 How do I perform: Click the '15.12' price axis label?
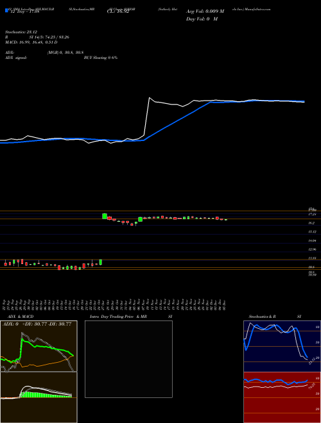[312, 232]
